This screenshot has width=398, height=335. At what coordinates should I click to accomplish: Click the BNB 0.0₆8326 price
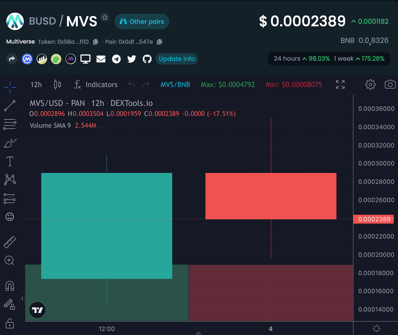[x=364, y=41]
